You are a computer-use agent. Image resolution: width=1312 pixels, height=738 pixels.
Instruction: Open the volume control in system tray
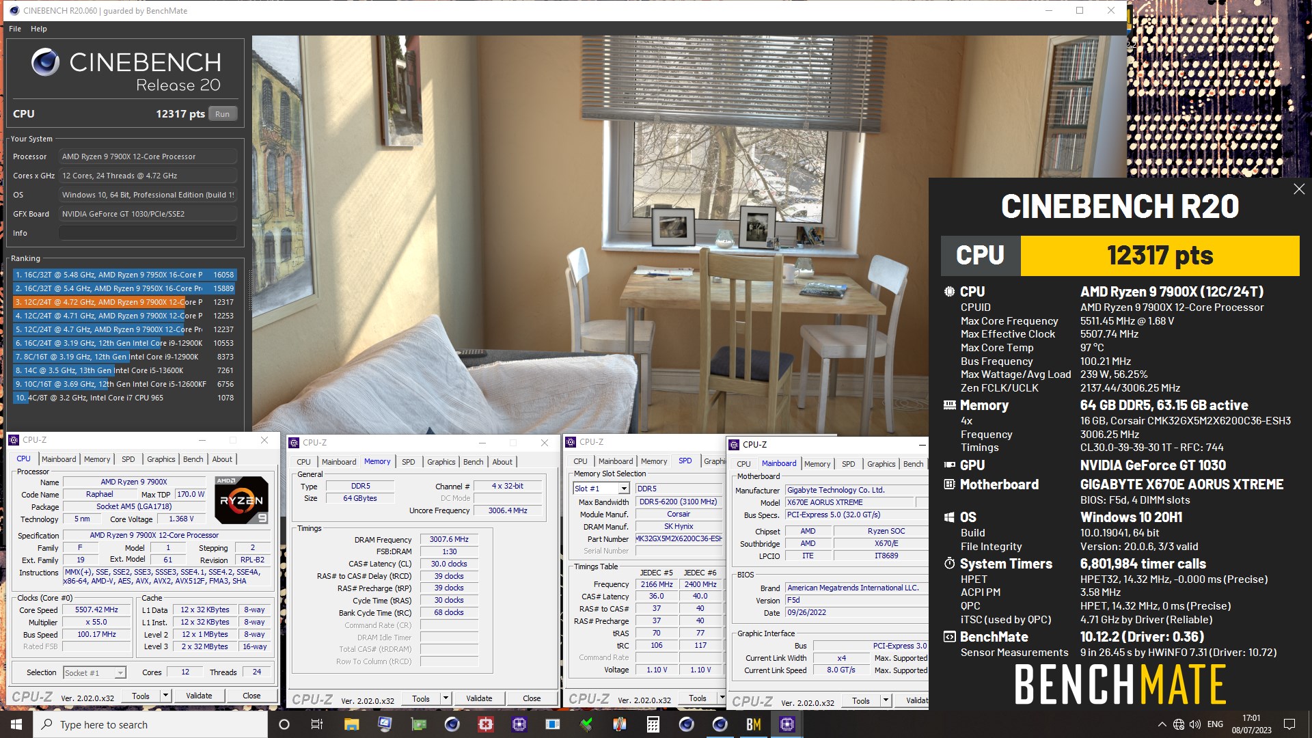[x=1194, y=724]
